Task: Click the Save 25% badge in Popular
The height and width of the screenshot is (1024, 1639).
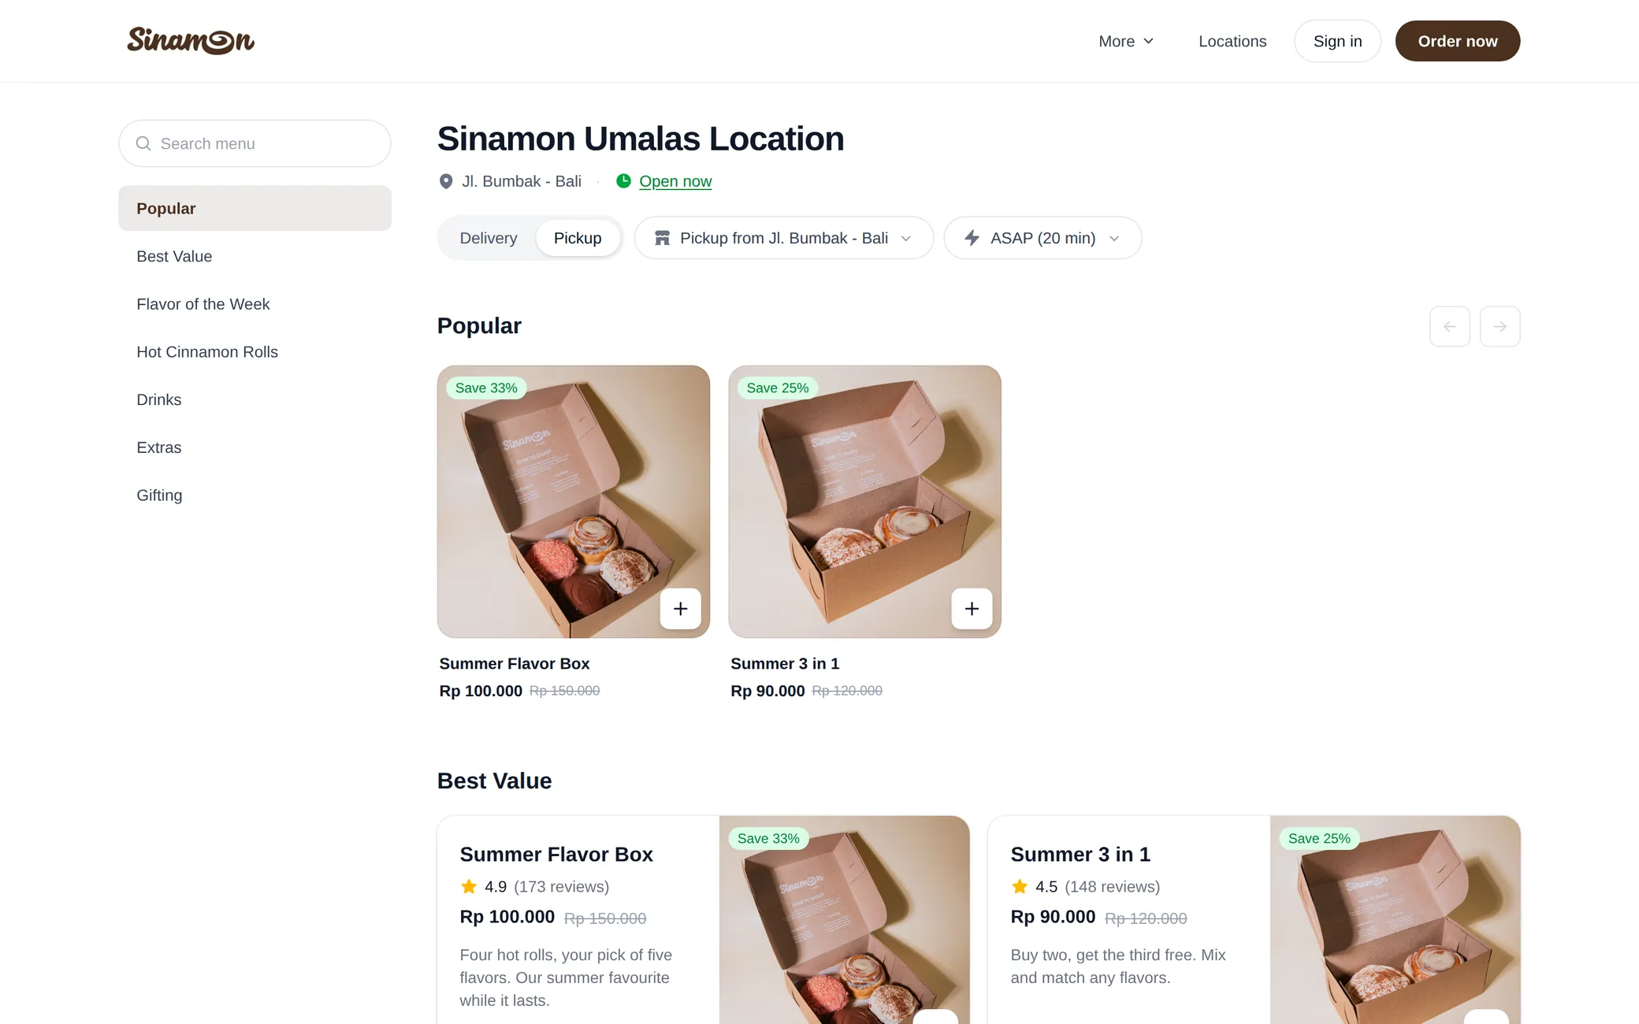Action: coord(778,388)
